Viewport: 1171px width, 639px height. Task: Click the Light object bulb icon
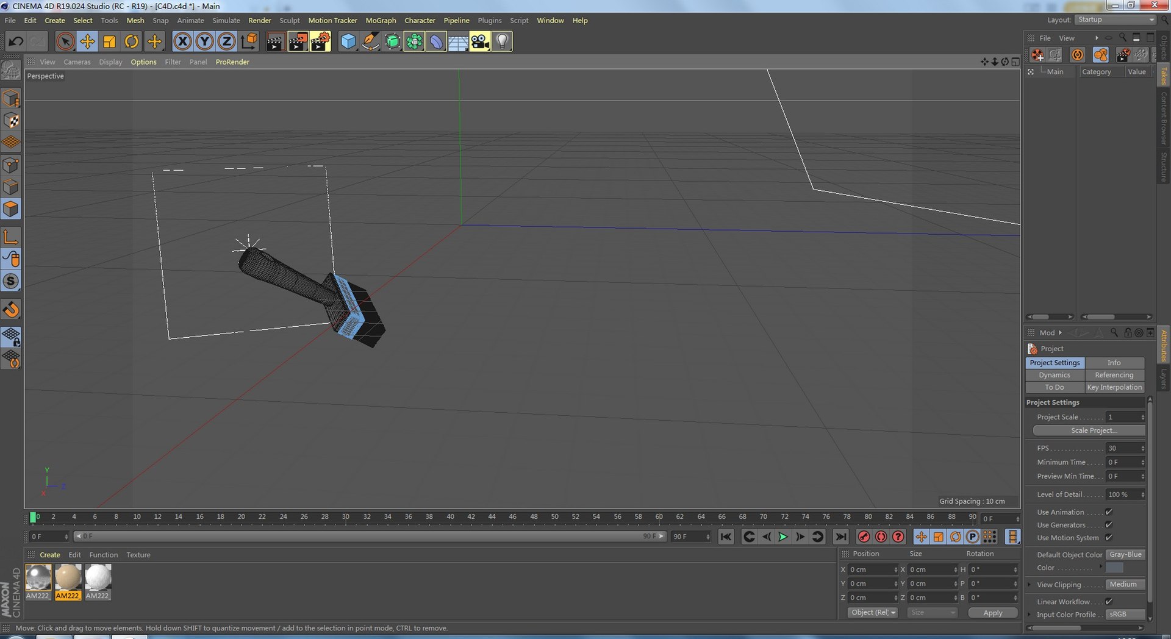point(502,41)
